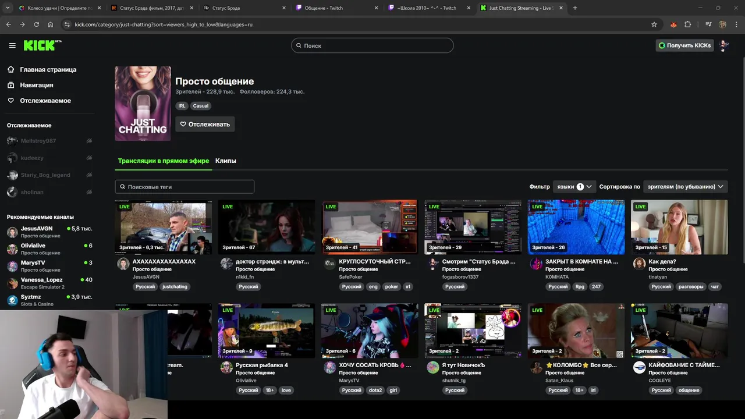The width and height of the screenshot is (745, 419).
Task: Click streamer avatar beside Как дела? stream
Action: coord(639,264)
